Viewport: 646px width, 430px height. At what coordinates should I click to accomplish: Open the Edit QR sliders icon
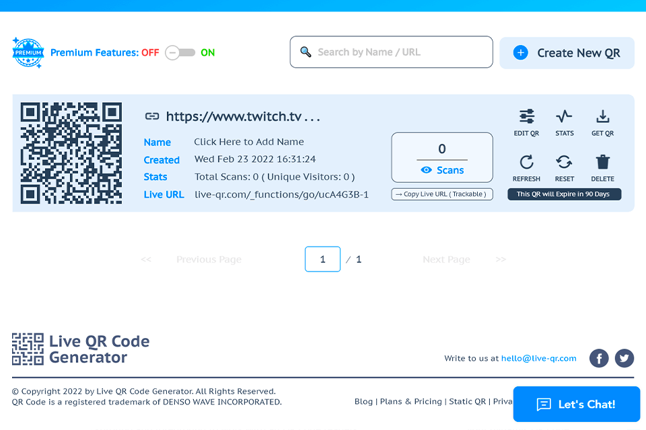(x=526, y=116)
